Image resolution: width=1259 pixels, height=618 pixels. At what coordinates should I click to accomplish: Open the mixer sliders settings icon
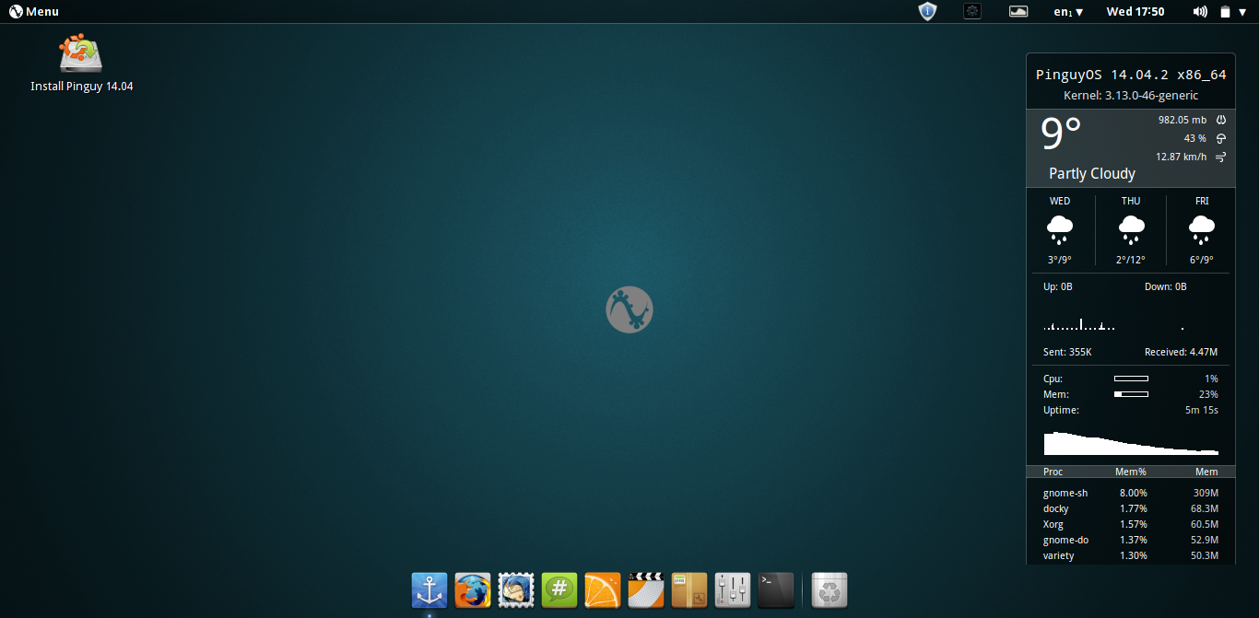[733, 590]
